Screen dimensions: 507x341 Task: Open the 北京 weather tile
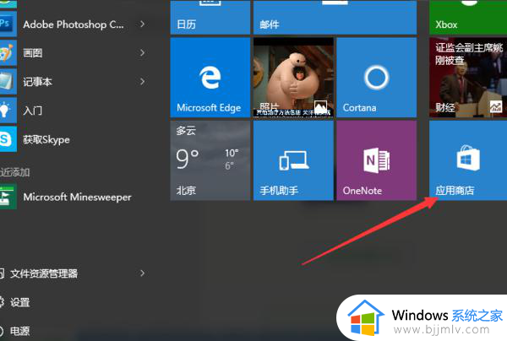coord(210,160)
